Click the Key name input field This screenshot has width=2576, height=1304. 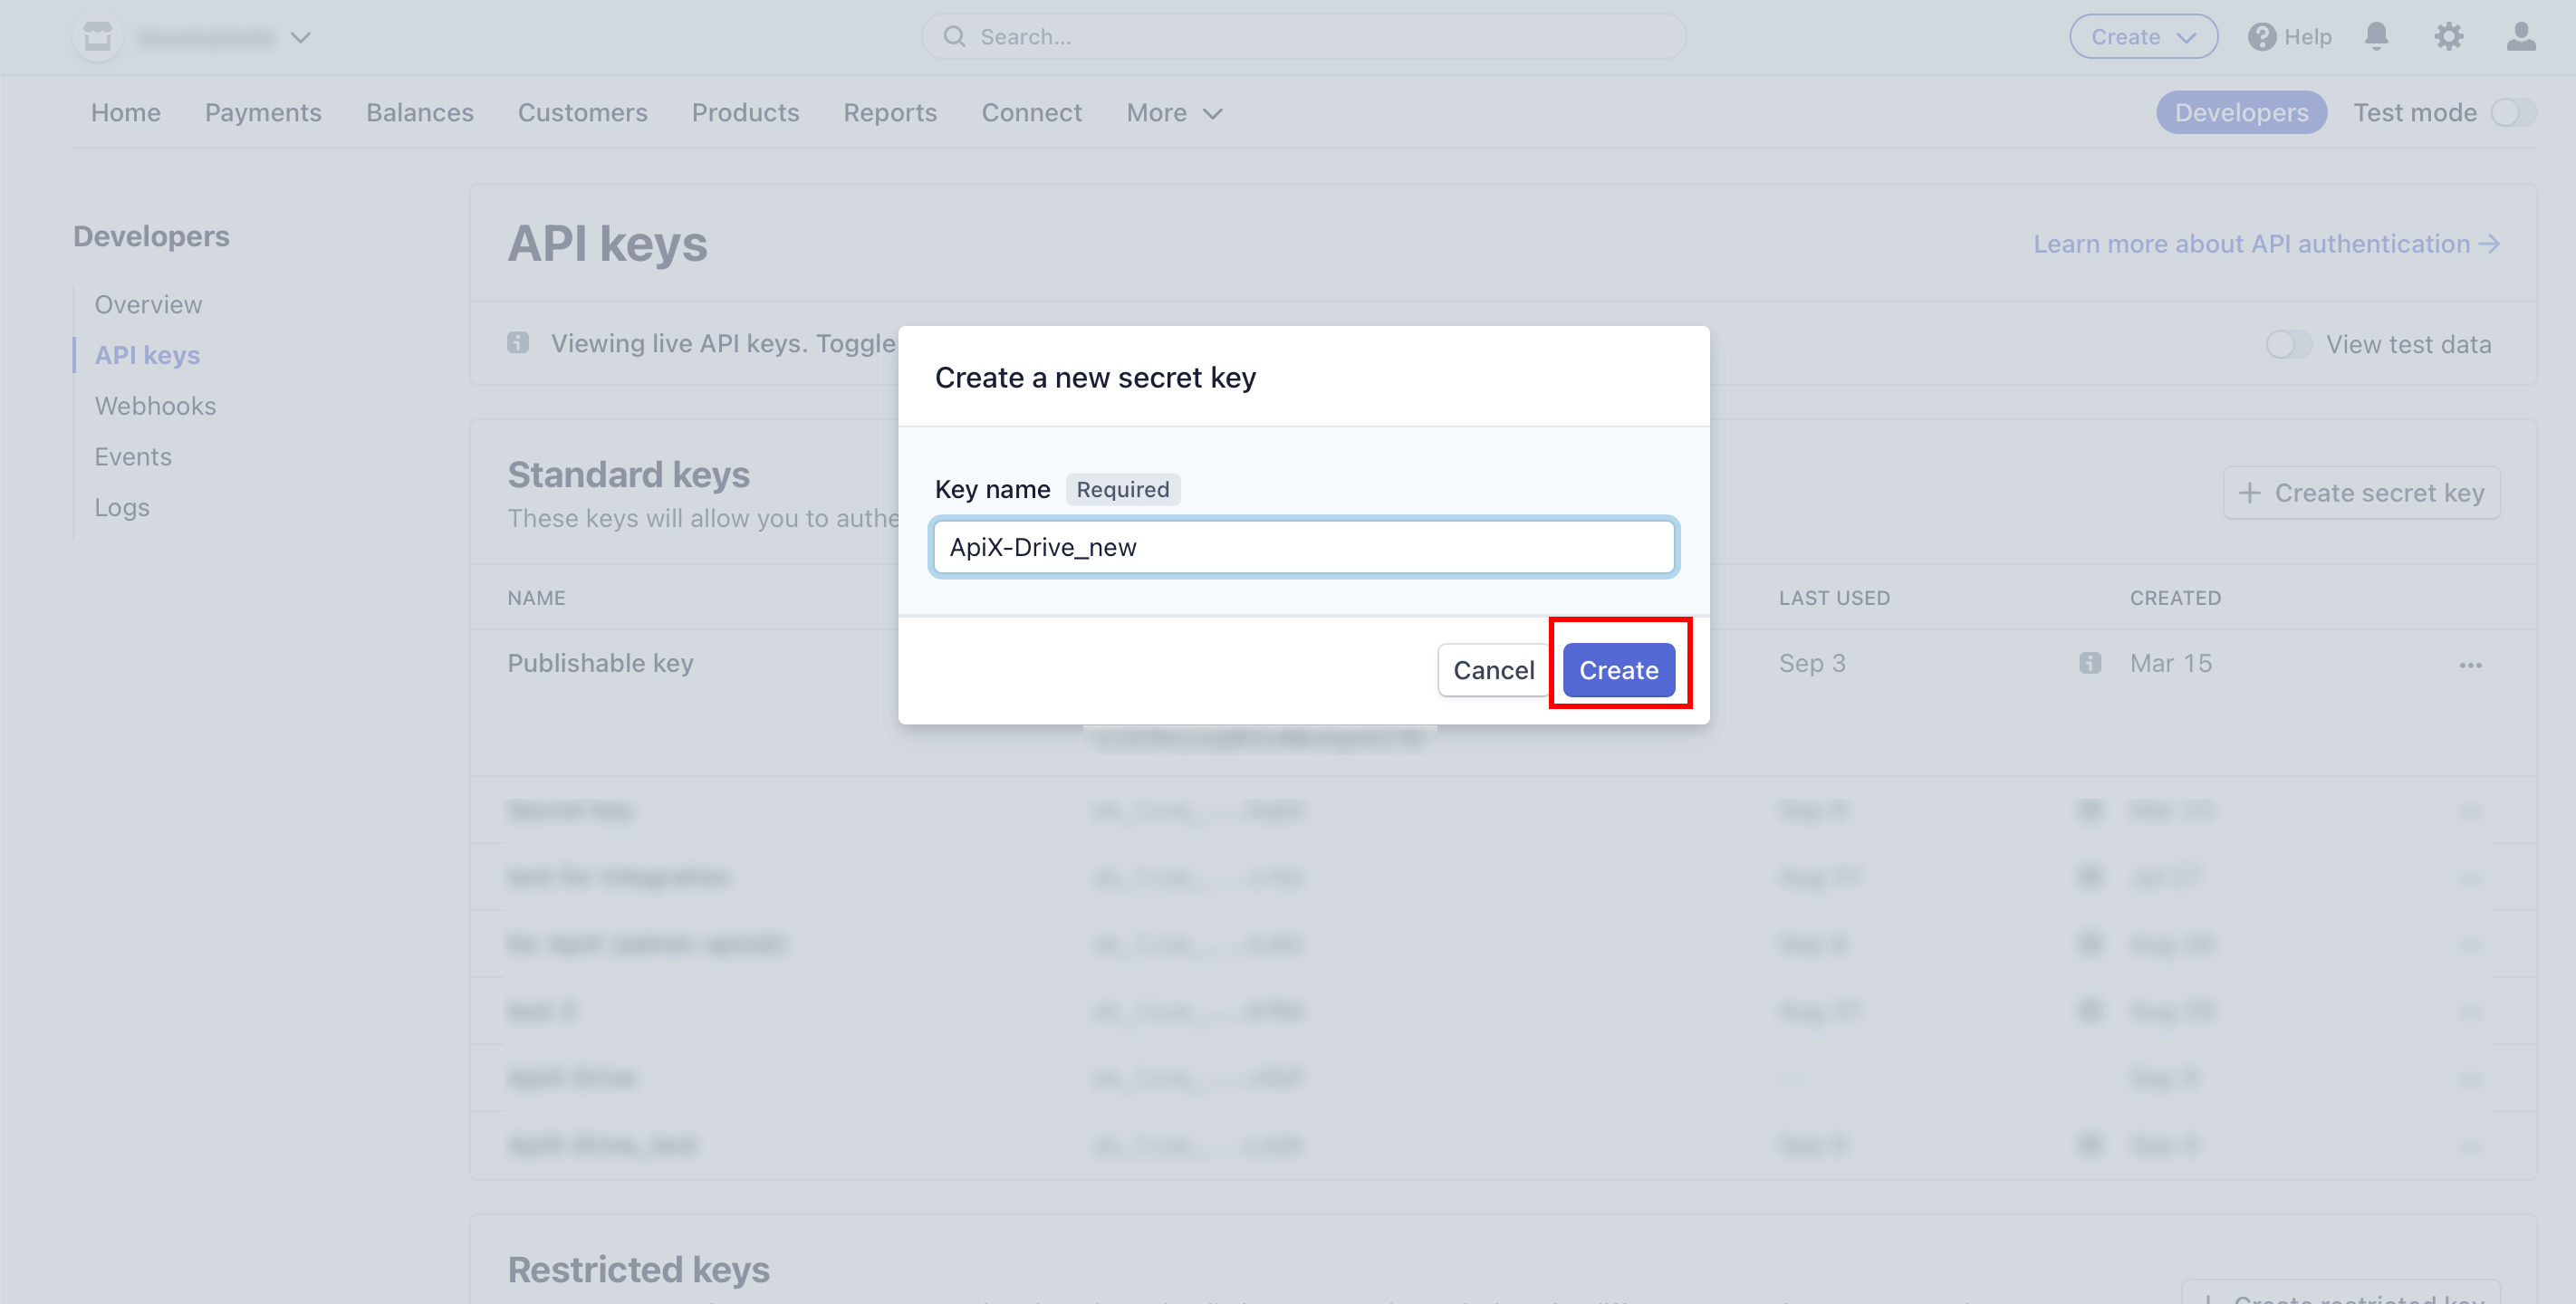click(x=1302, y=545)
